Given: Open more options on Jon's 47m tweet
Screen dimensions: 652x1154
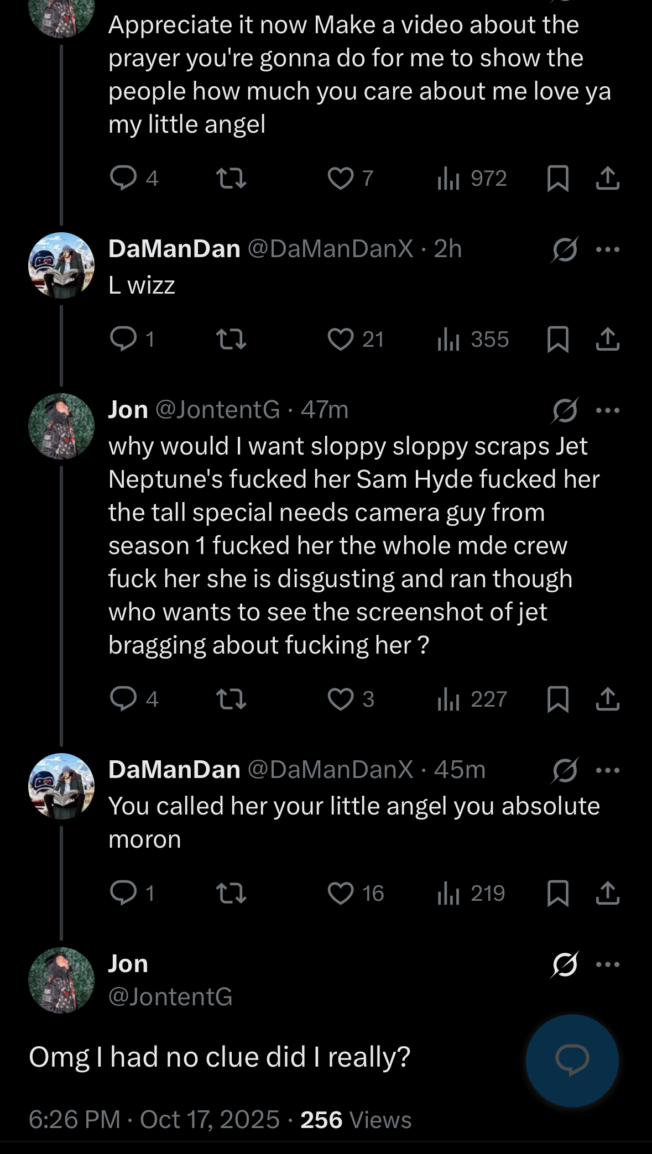Looking at the screenshot, I should 608,410.
